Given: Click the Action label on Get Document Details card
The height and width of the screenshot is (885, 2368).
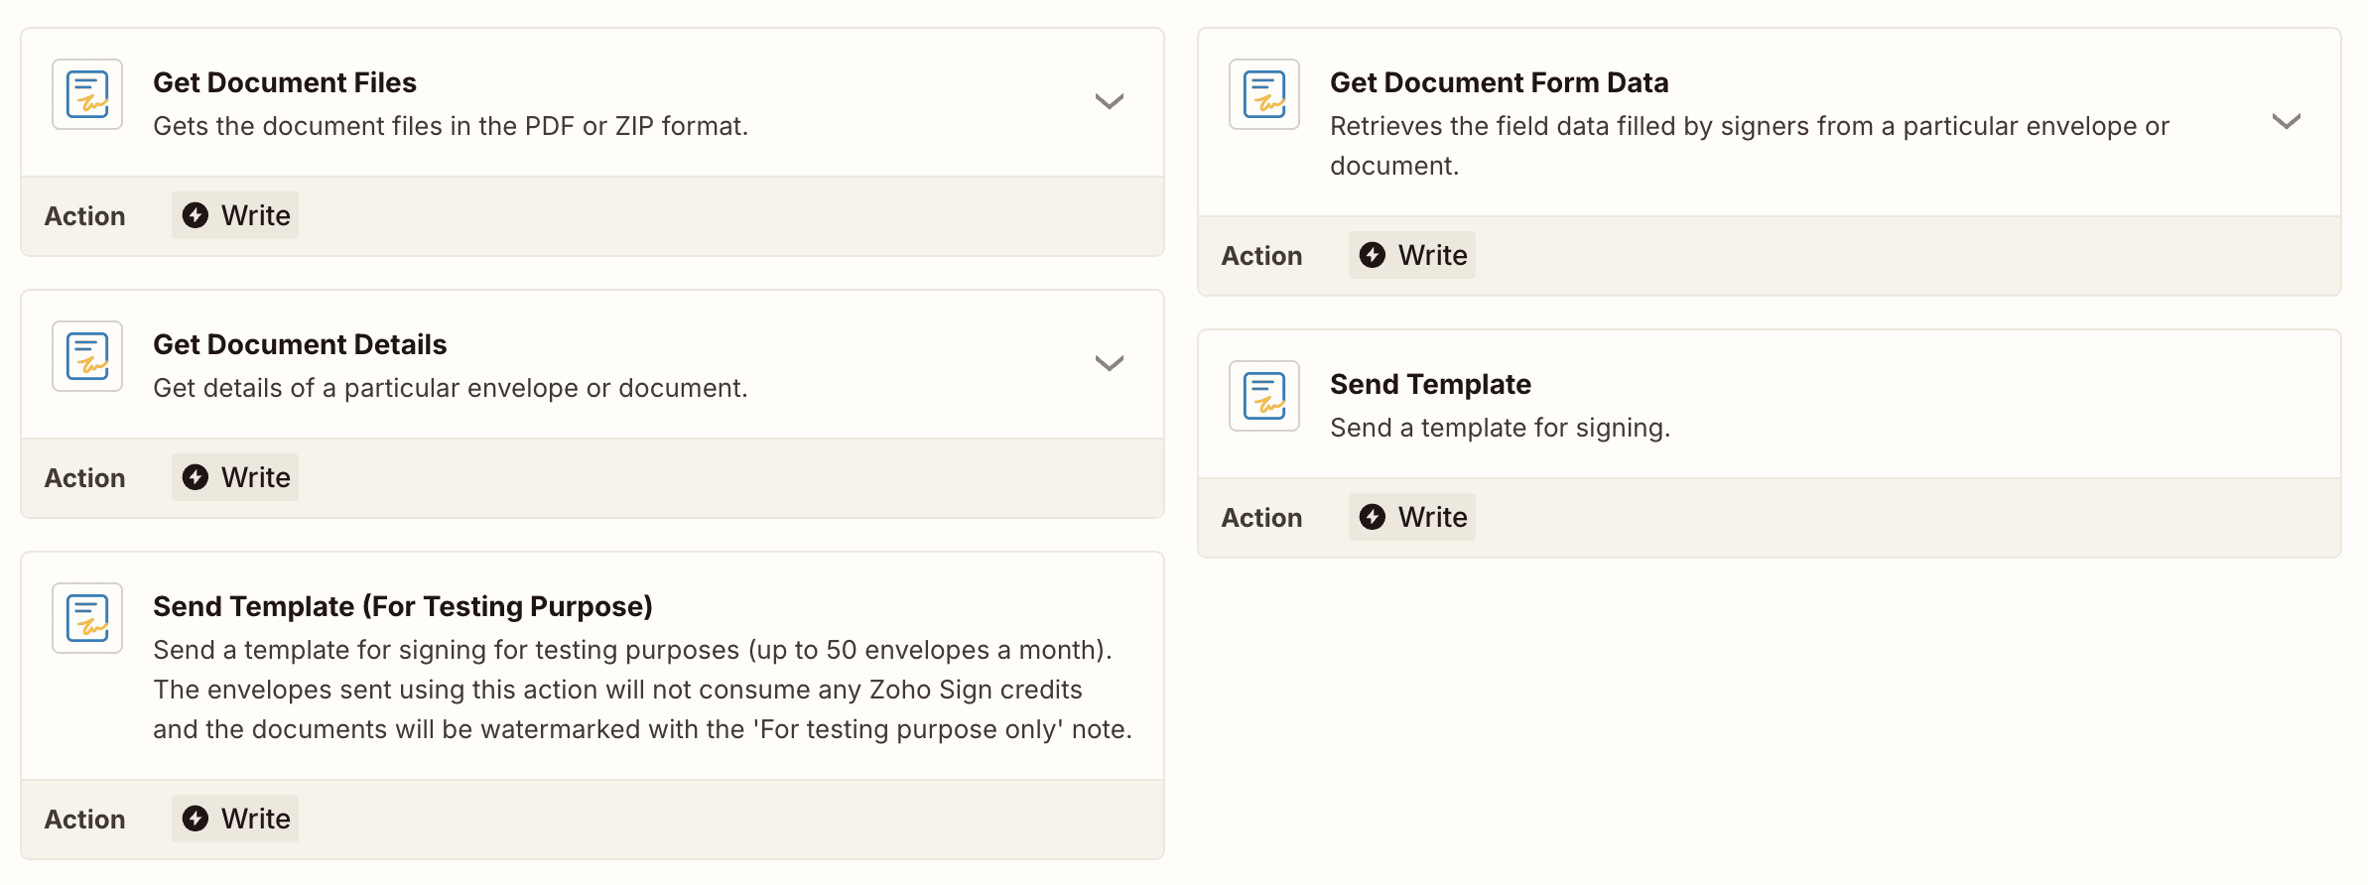Looking at the screenshot, I should pos(84,477).
